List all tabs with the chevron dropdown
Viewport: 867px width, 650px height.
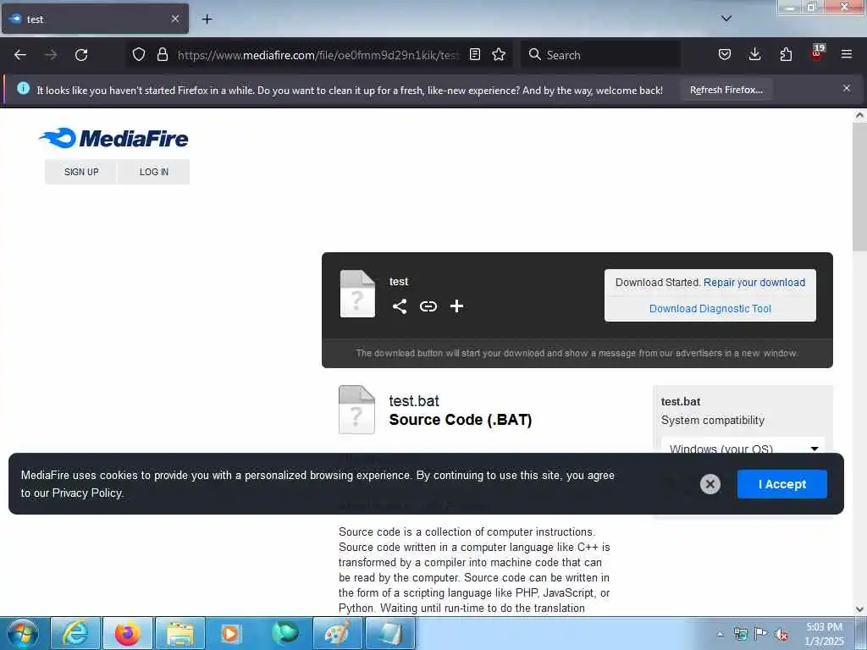[726, 19]
